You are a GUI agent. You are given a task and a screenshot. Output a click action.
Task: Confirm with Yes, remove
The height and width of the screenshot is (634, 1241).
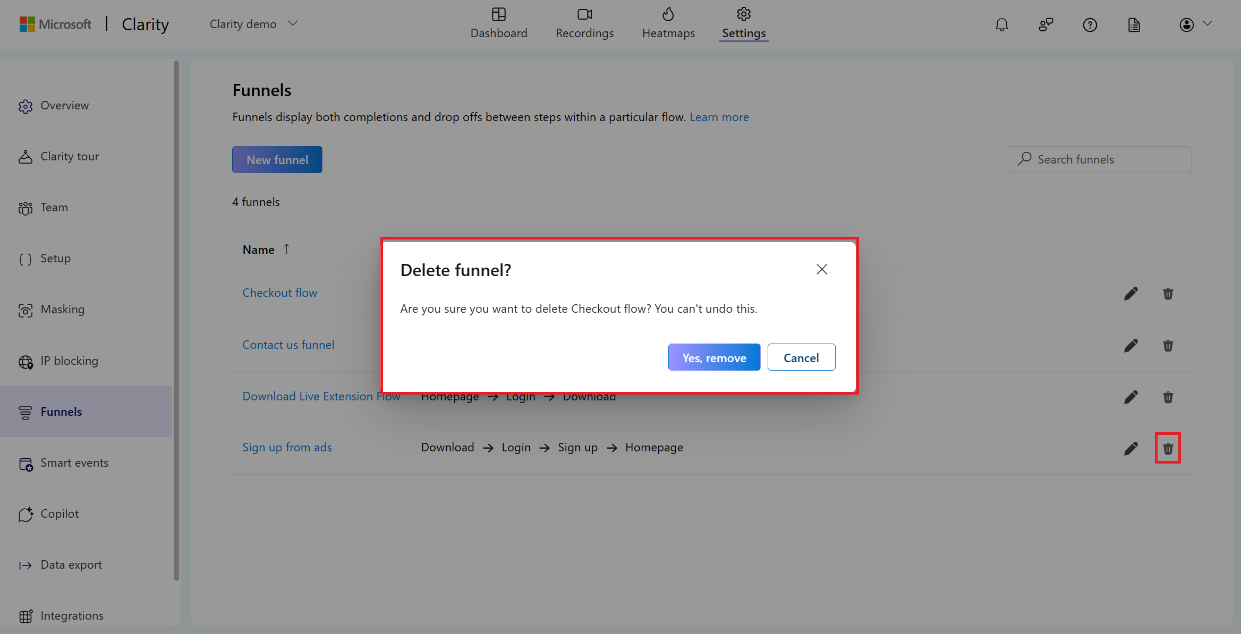tap(714, 357)
